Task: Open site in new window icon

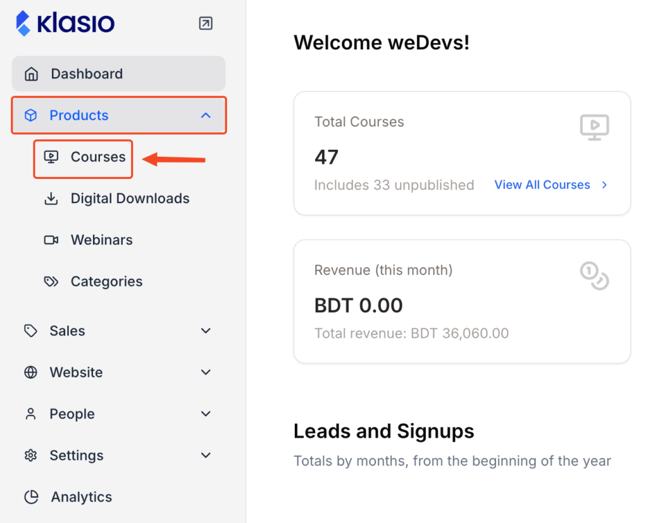Action: click(x=206, y=23)
